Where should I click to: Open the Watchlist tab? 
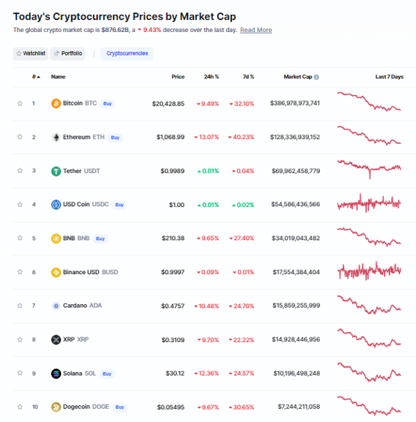[x=30, y=53]
